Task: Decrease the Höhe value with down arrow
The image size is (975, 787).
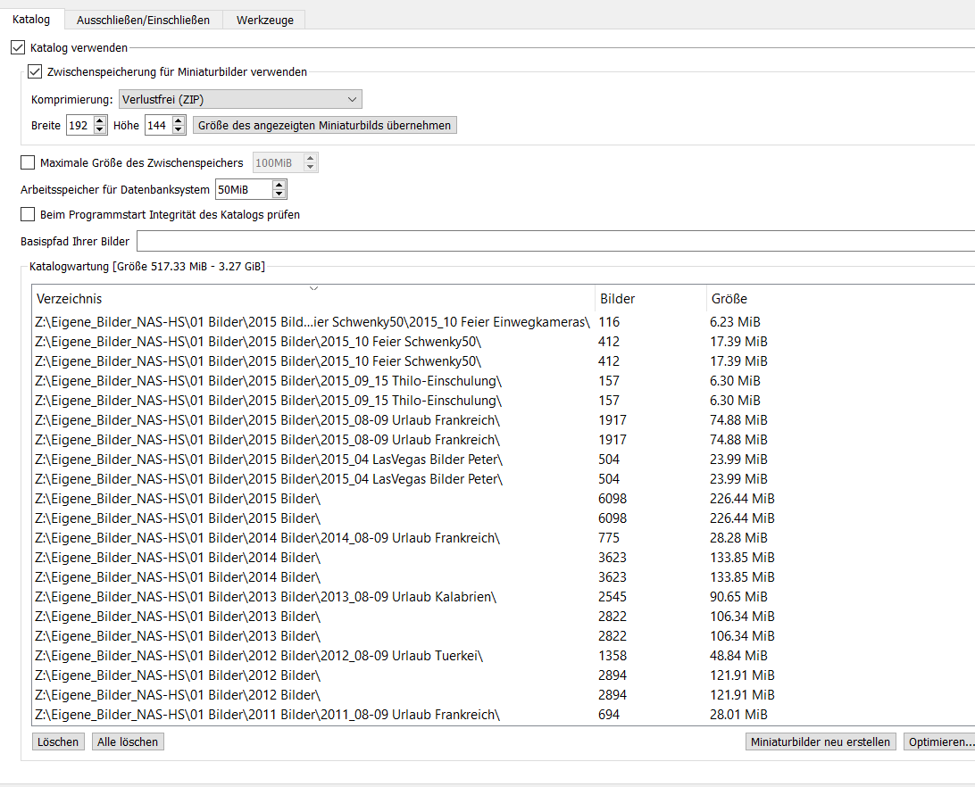Action: pos(179,130)
